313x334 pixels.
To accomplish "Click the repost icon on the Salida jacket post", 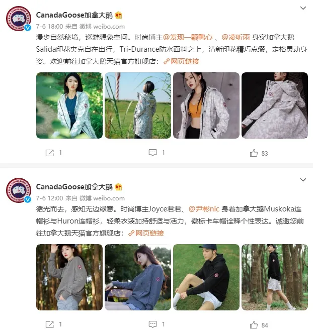I will (x=50, y=153).
